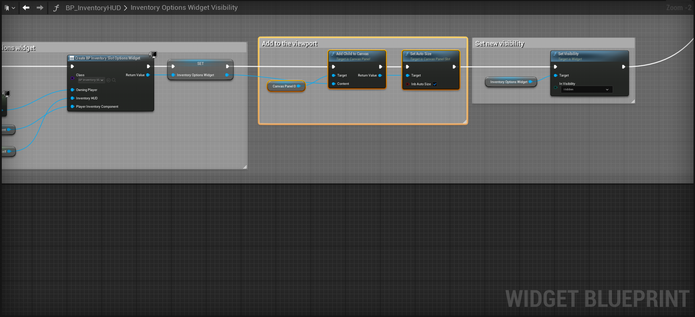Click the navigate forward arrow
The image size is (695, 317).
[40, 8]
